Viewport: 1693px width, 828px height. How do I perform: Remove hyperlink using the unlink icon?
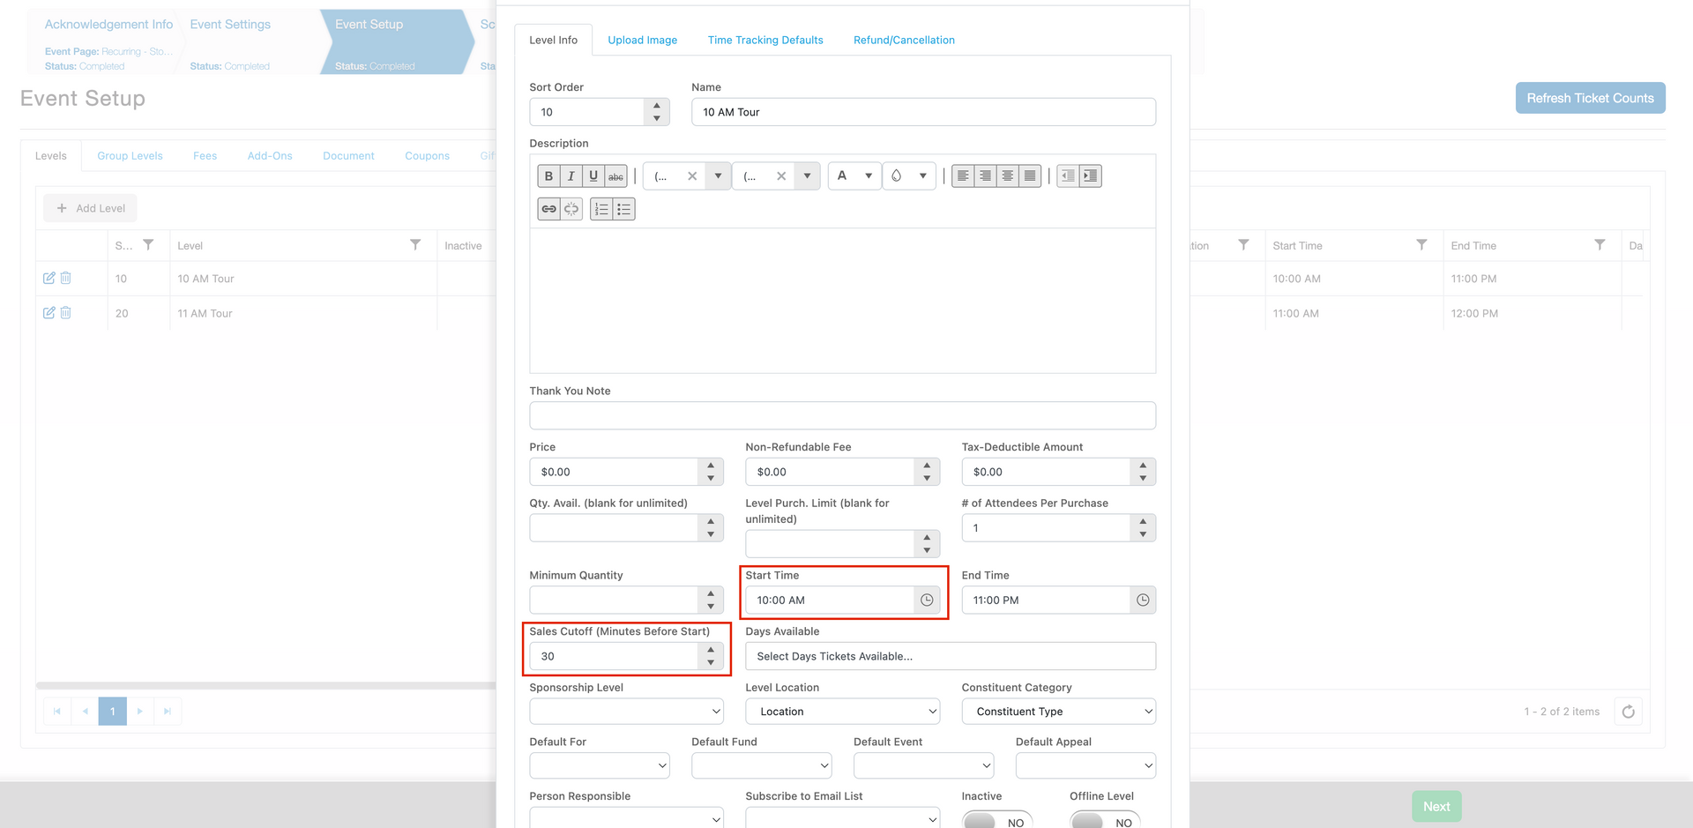571,209
